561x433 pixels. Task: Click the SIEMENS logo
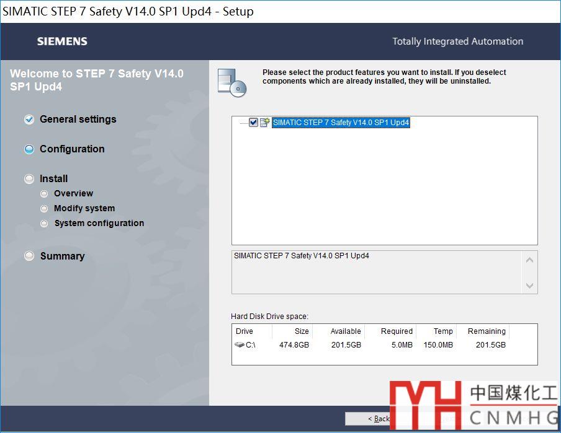62,42
